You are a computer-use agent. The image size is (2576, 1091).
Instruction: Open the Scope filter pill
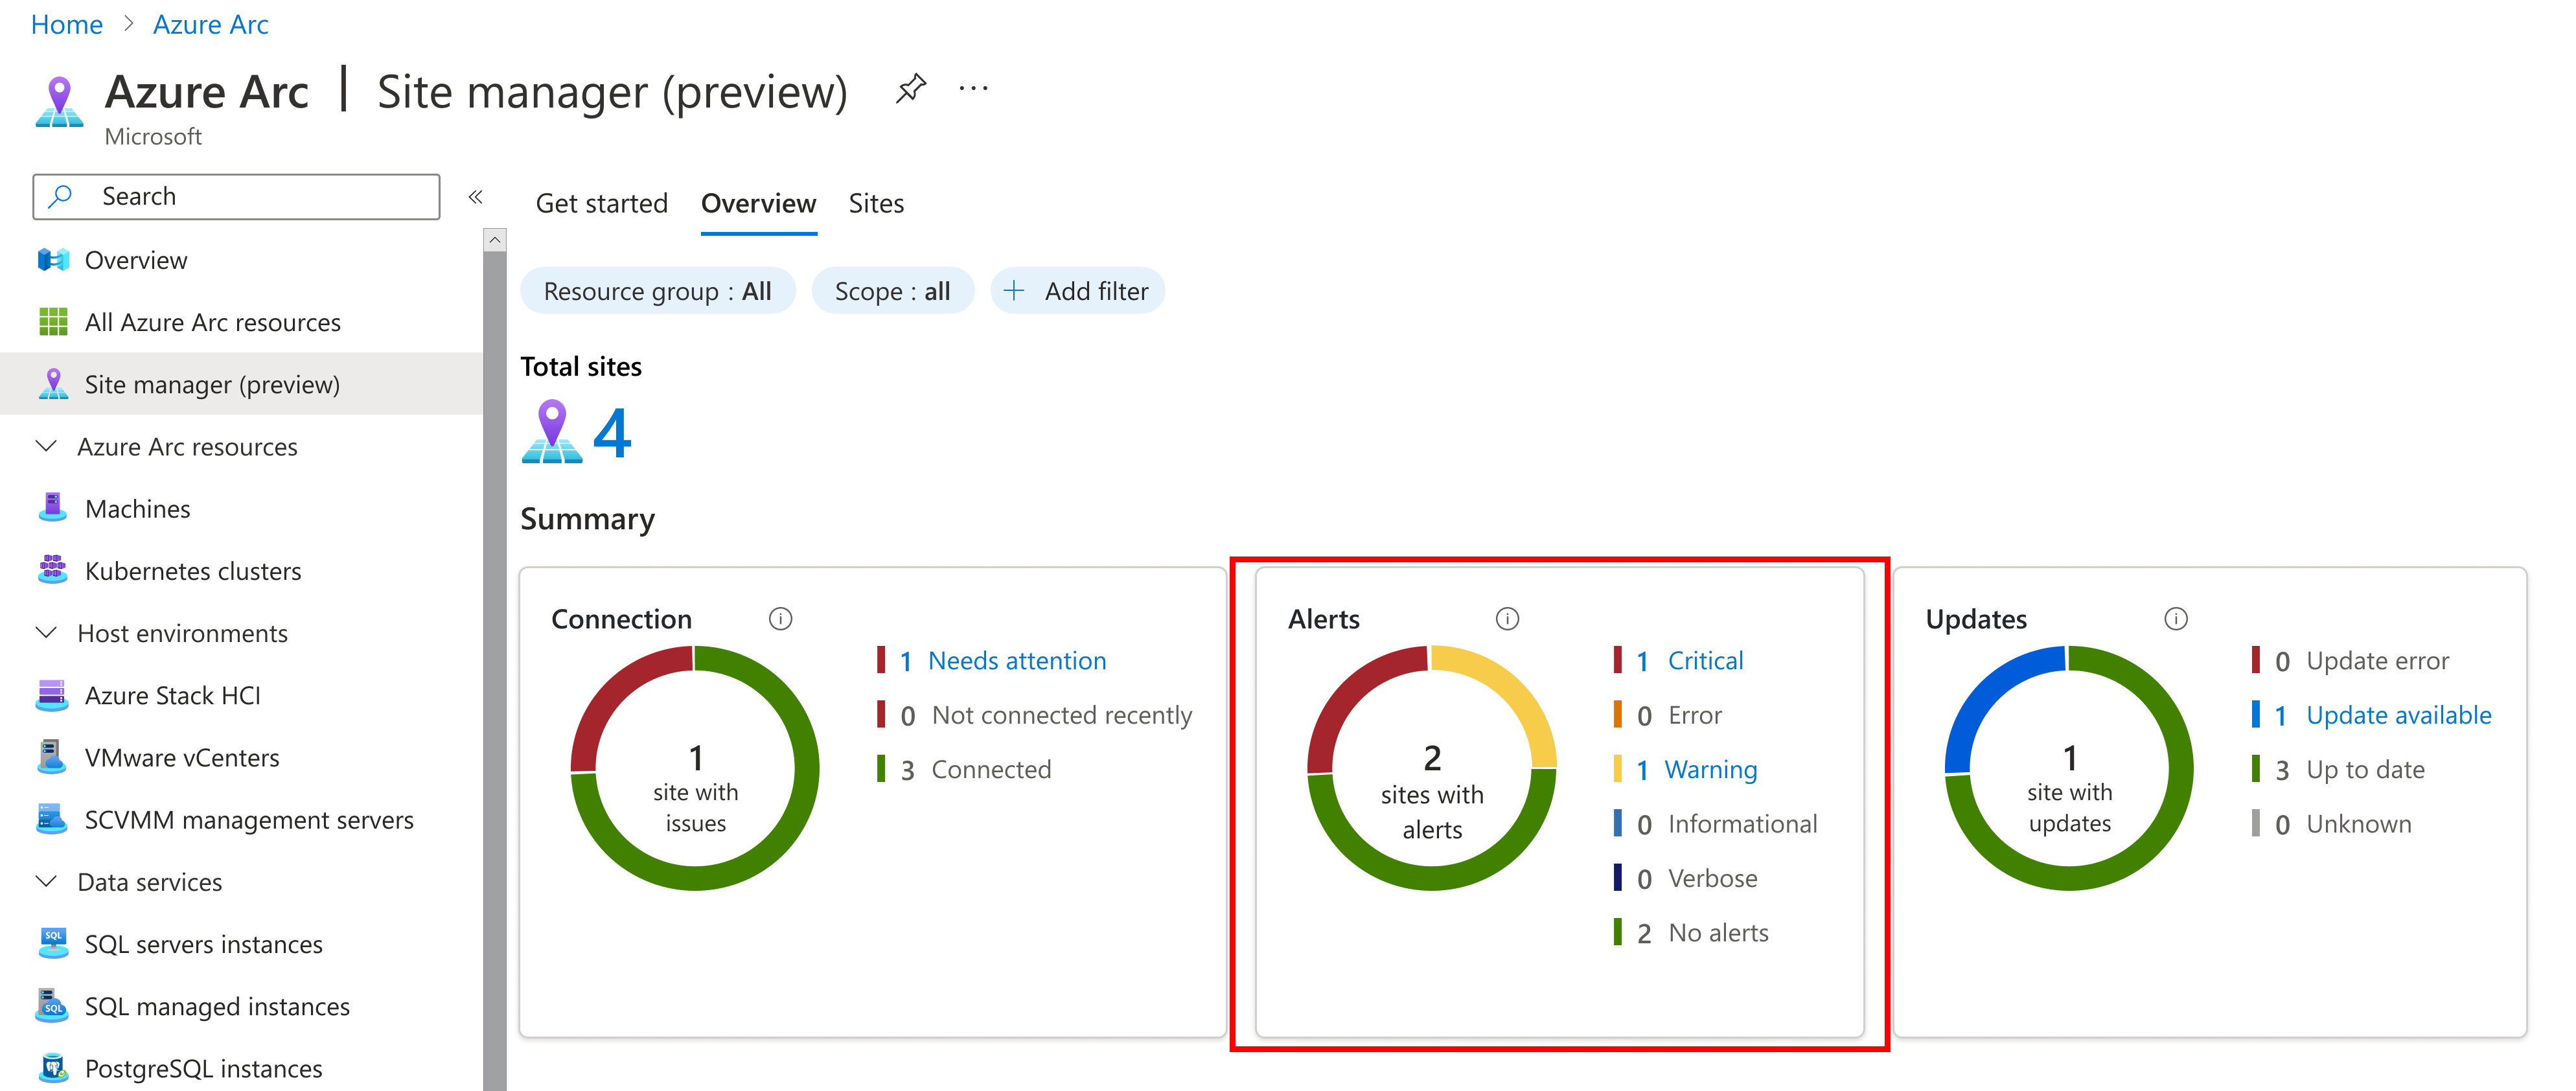(892, 291)
